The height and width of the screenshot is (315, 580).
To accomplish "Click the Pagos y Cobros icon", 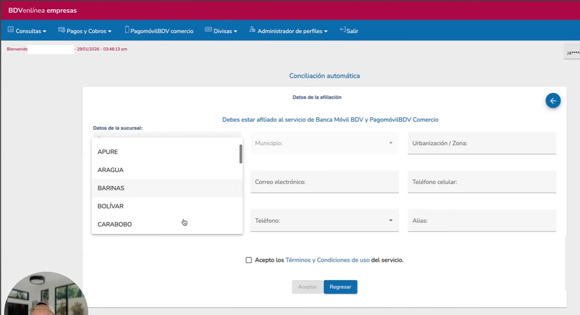I will coord(61,30).
